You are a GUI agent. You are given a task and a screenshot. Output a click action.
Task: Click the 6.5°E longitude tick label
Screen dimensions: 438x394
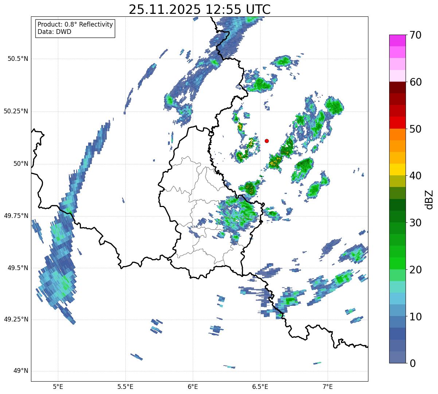(x=260, y=386)
